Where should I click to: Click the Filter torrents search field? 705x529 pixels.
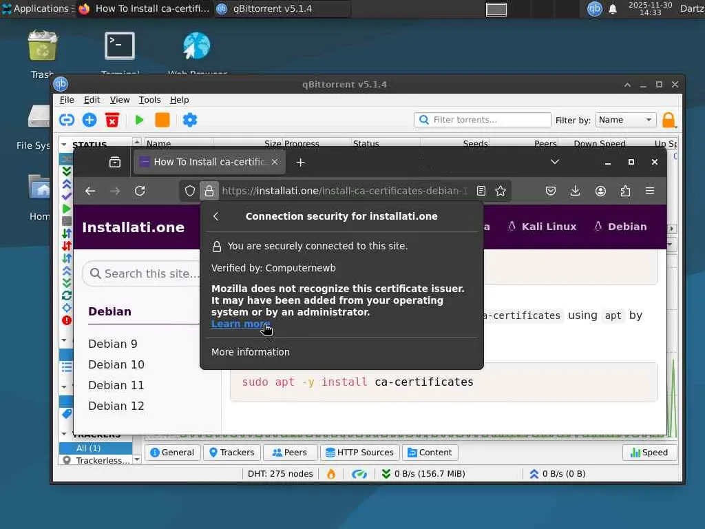pos(483,120)
